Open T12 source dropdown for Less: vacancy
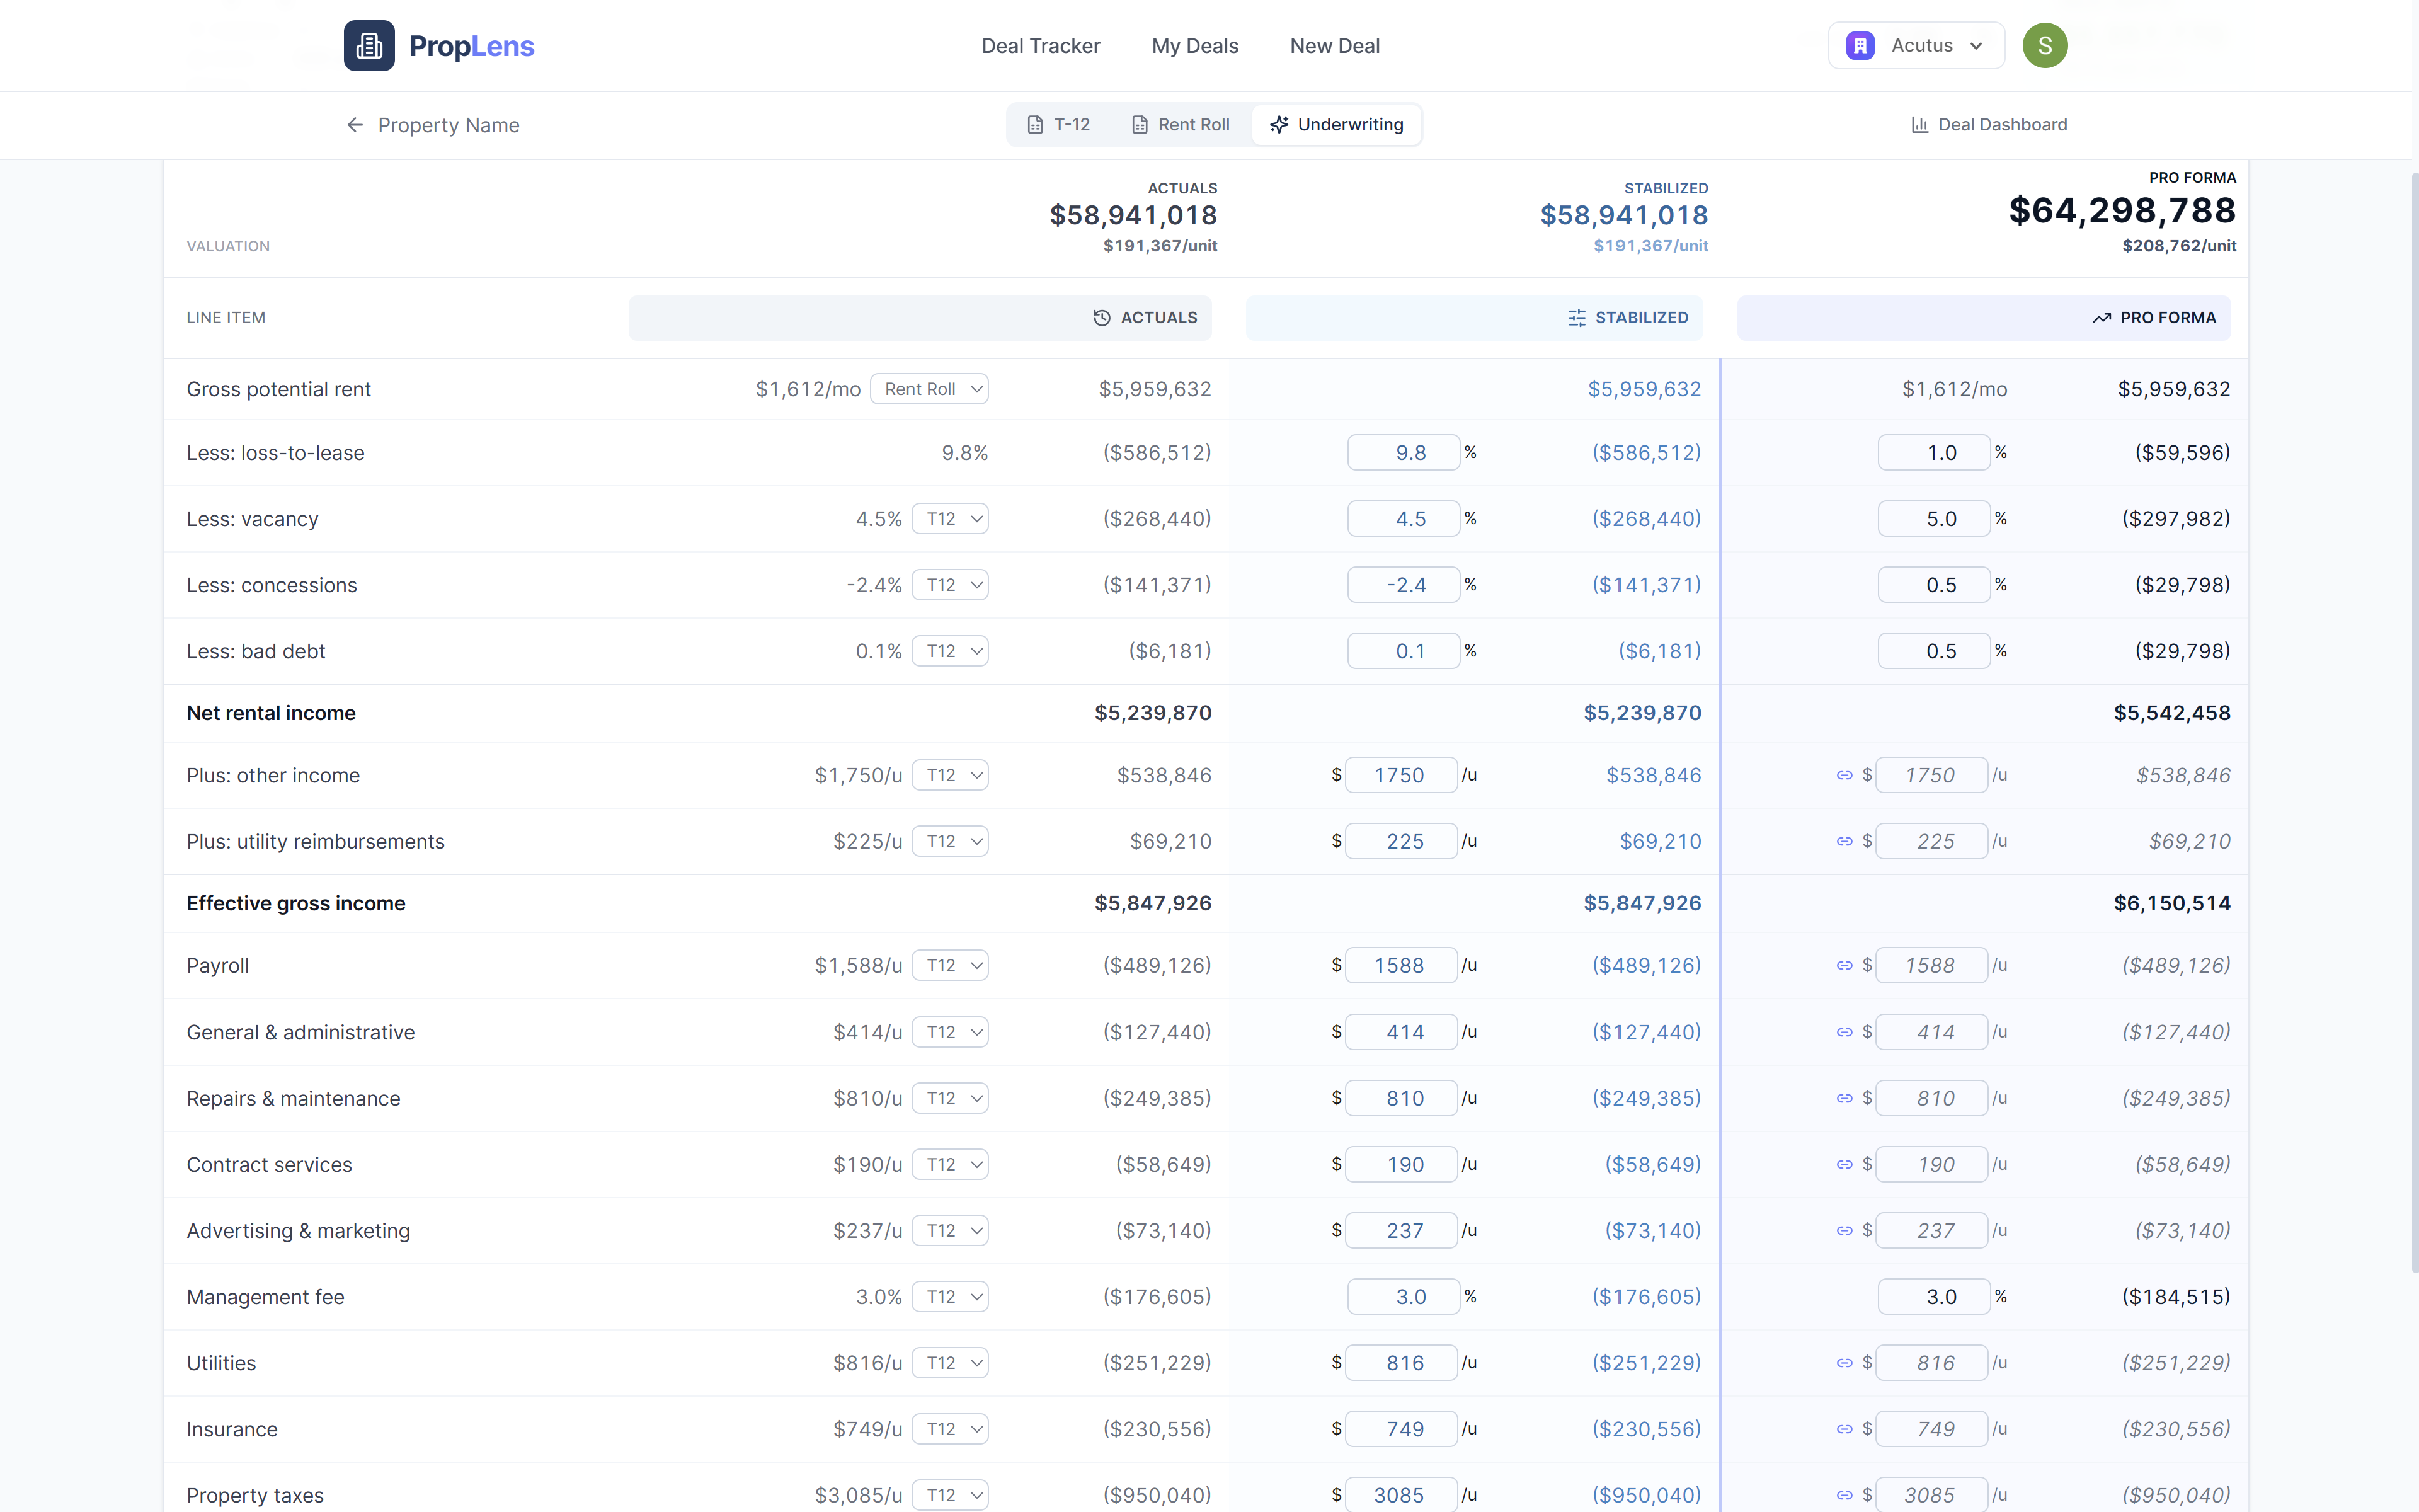The image size is (2419, 1512). point(949,519)
